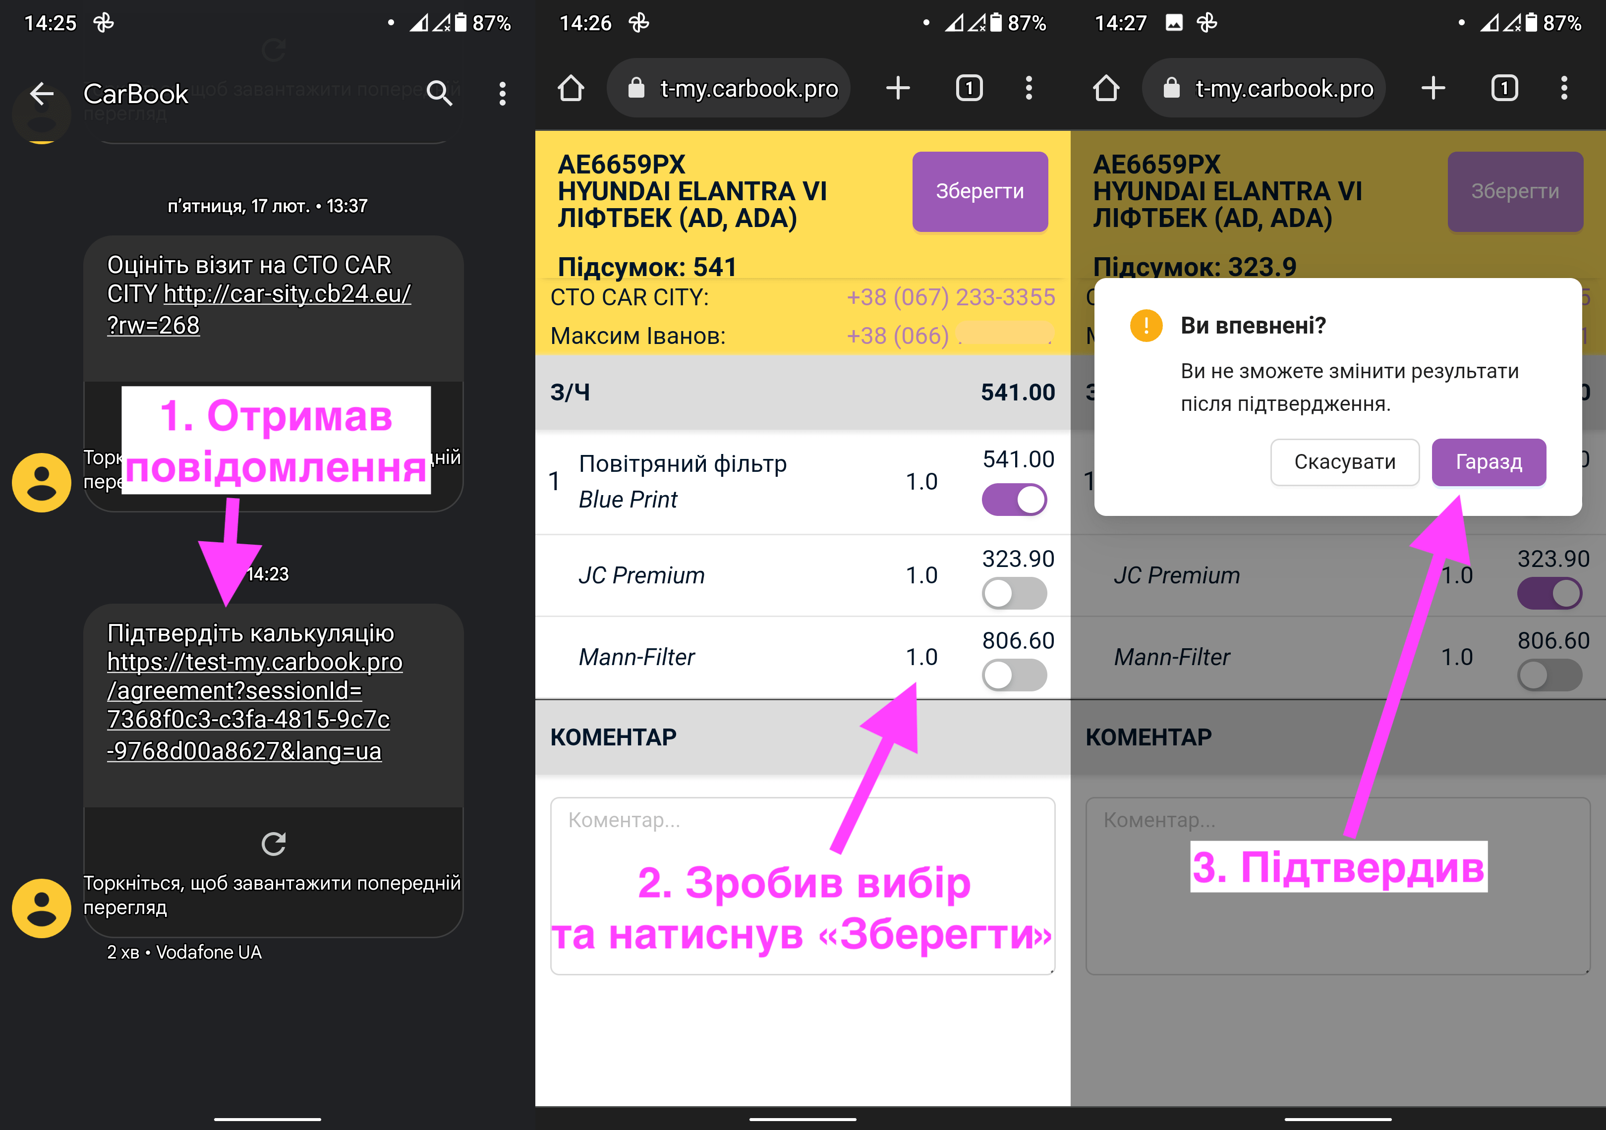1606x1130 pixels.
Task: Enable the JC Premium 323.90 toggle
Action: point(1014,593)
